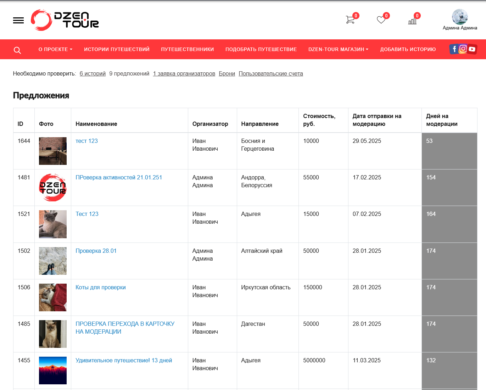Click the 29.05.2025 date cell
The height and width of the screenshot is (390, 486).
(385, 151)
